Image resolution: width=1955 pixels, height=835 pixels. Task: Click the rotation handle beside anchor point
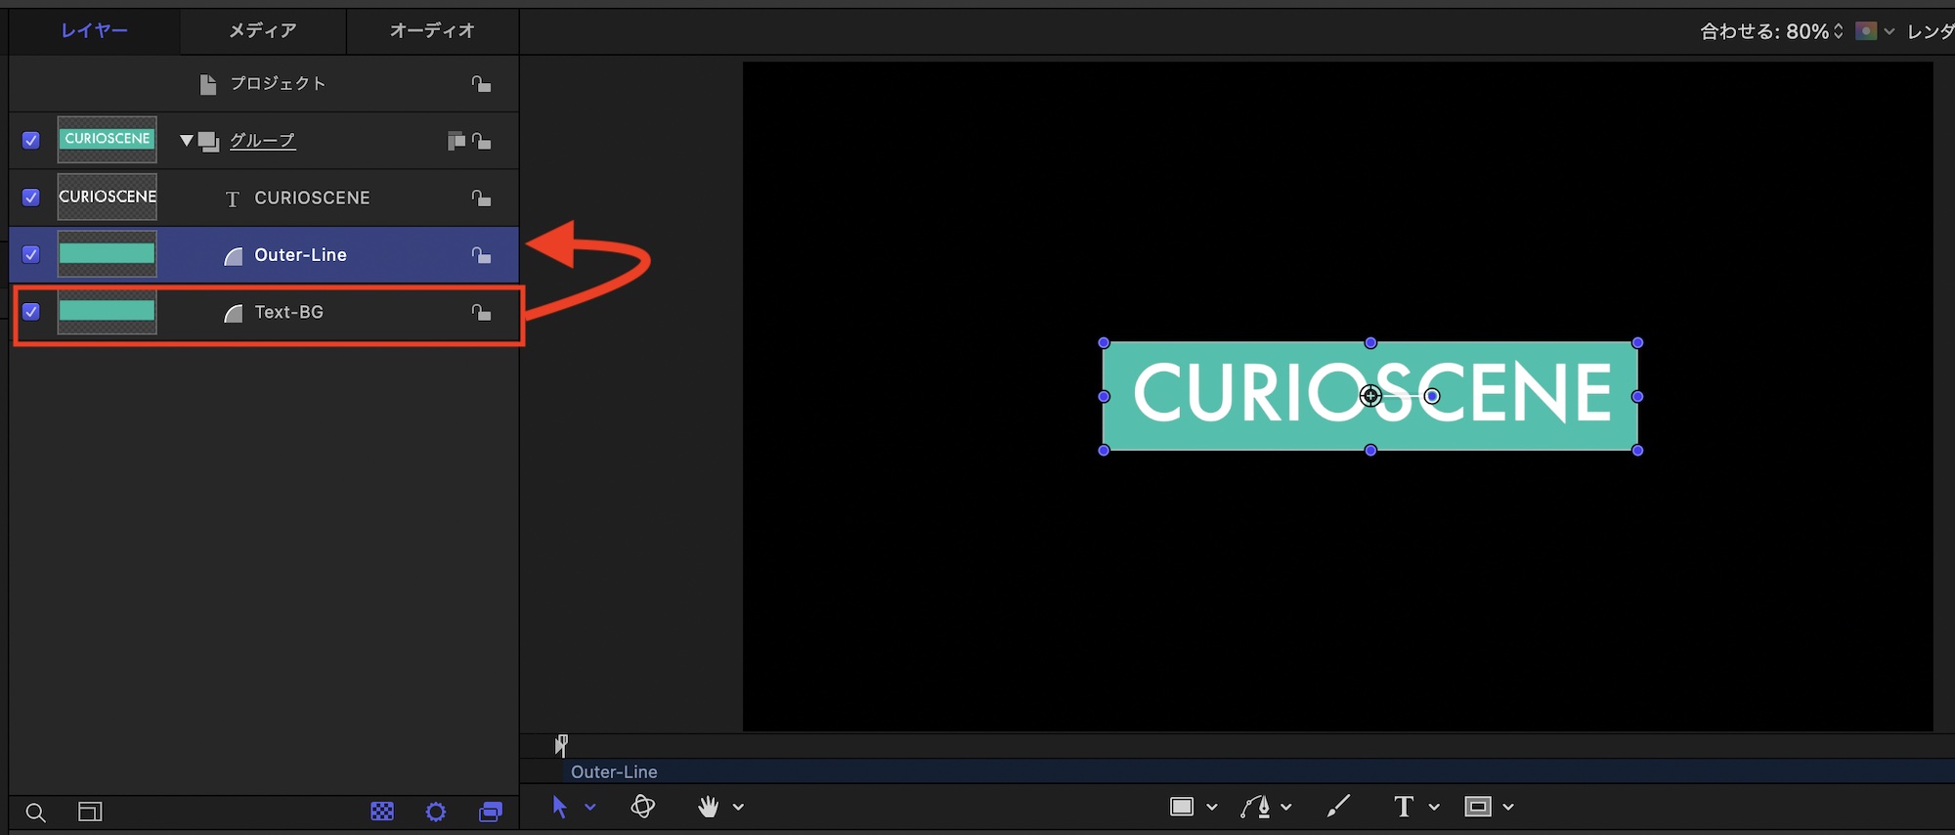[x=1432, y=396]
